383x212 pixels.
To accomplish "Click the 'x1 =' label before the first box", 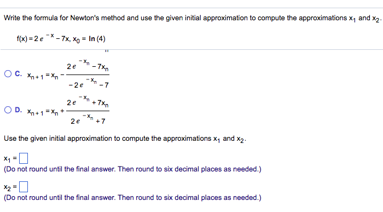I will pos(10,159).
